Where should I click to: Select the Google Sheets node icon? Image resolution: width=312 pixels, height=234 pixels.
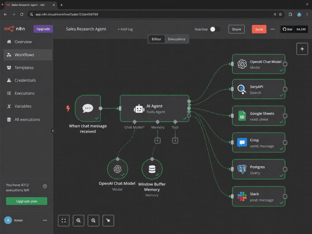pos(242,116)
